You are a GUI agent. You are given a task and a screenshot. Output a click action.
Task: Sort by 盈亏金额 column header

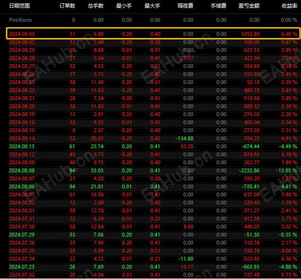249,6
